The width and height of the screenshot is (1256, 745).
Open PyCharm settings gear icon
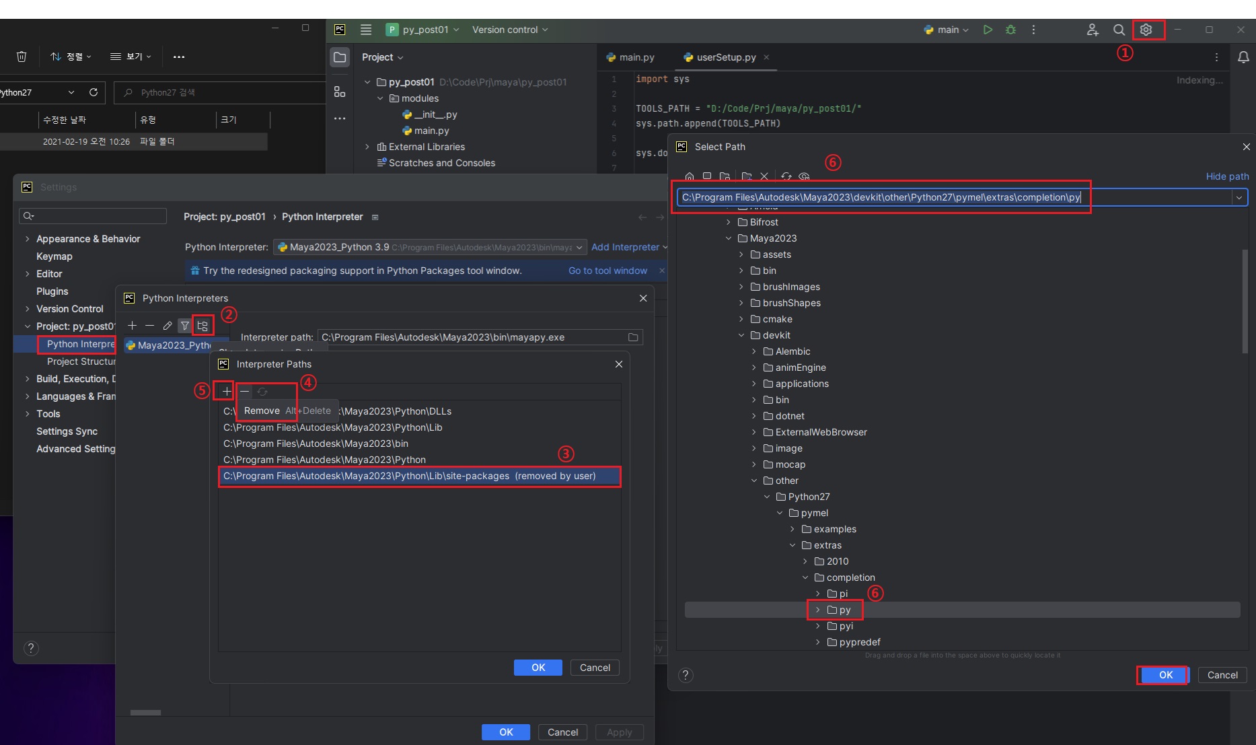[1146, 30]
